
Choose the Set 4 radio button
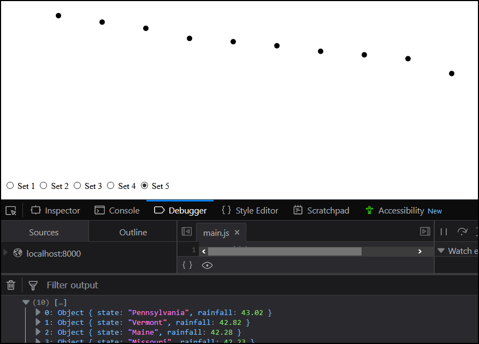pyautogui.click(x=110, y=186)
